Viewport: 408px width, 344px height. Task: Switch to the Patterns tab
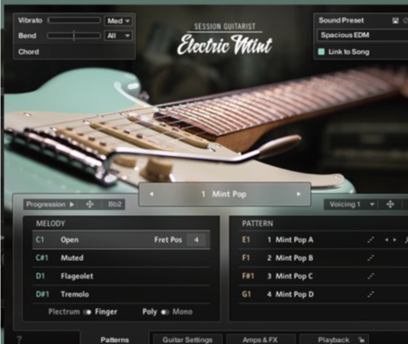click(x=114, y=339)
